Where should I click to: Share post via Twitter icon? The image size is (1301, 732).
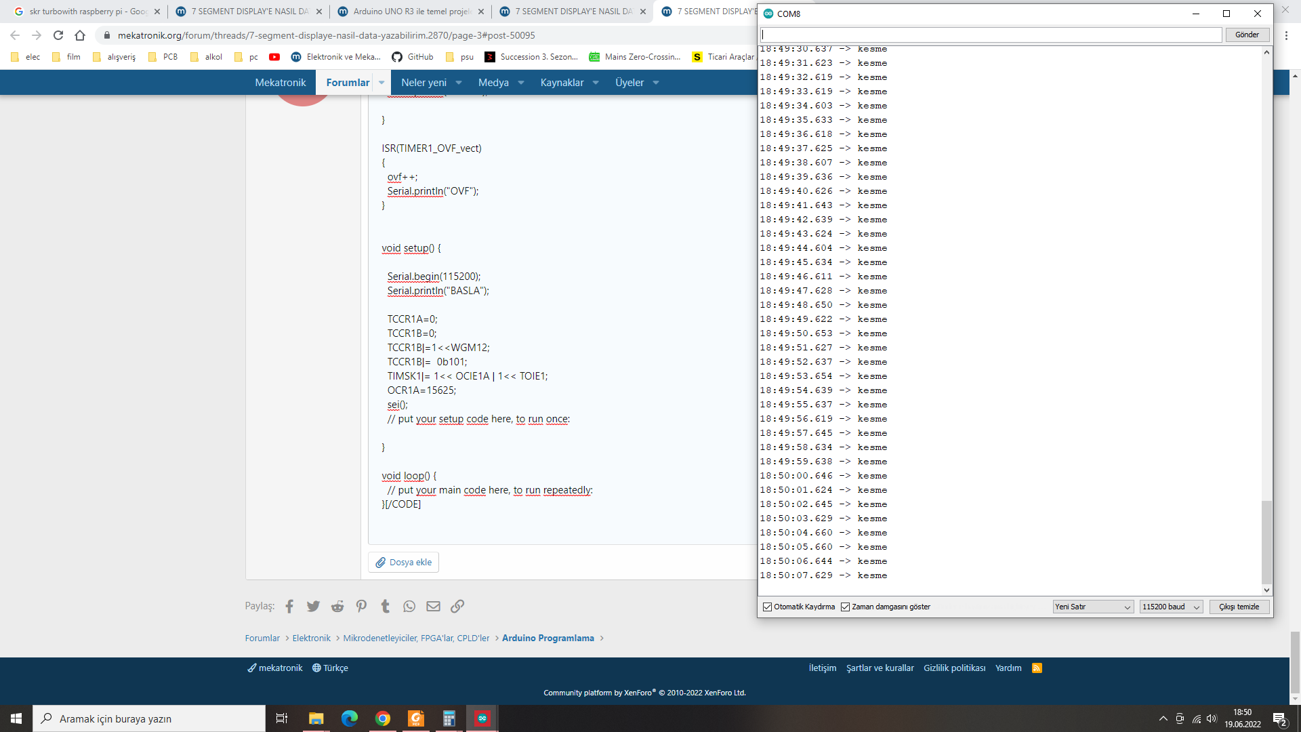313,607
